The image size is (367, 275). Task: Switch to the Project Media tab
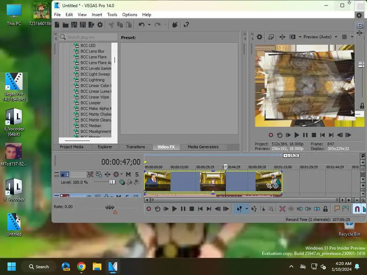pos(71,147)
